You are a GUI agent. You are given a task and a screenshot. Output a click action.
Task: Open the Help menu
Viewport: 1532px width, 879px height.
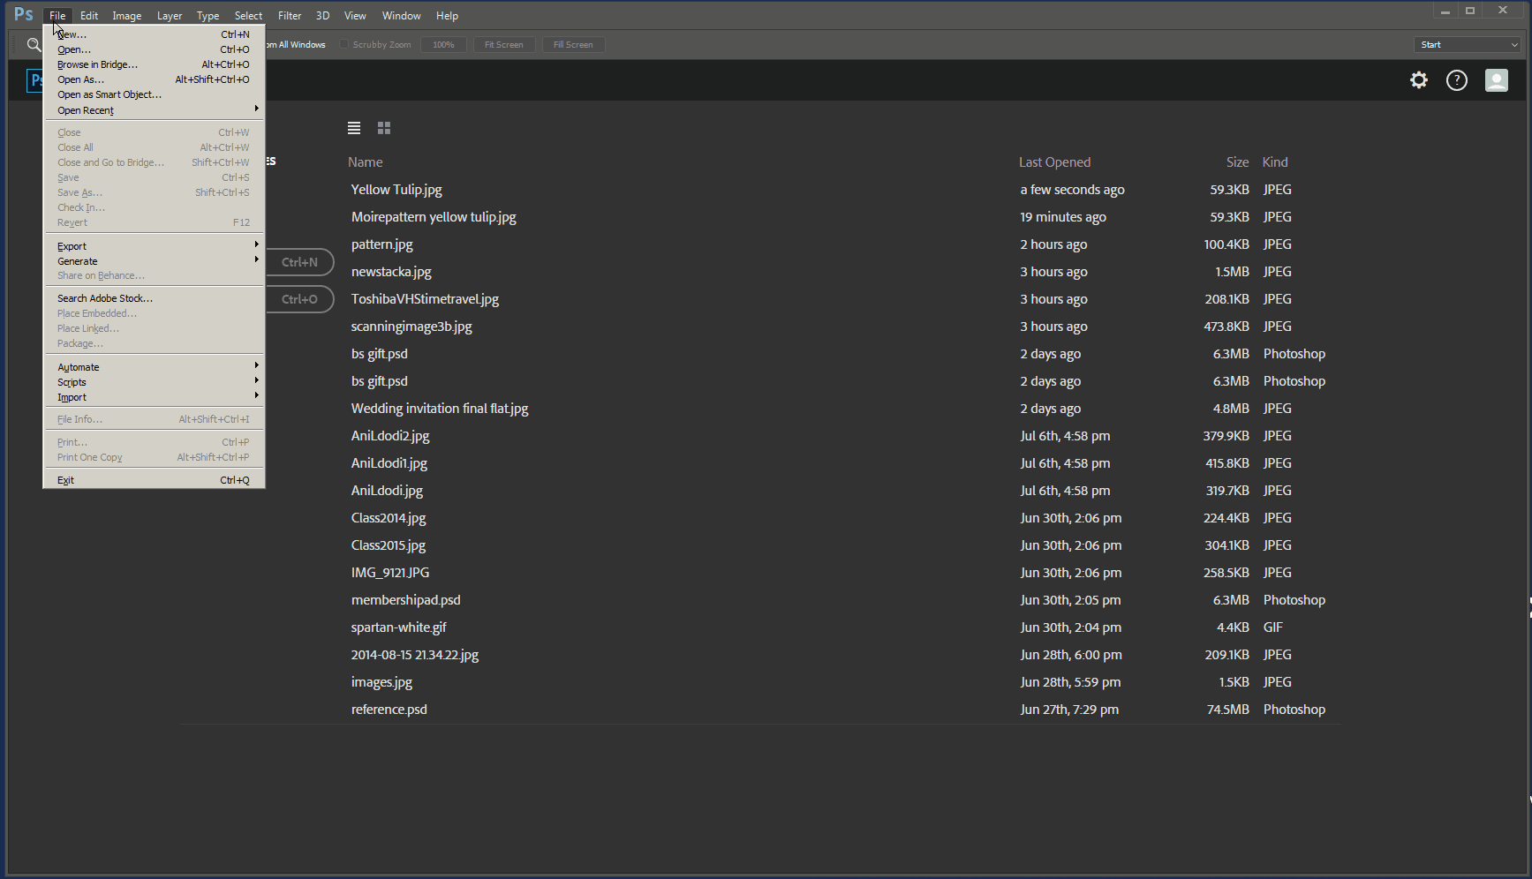pos(448,16)
